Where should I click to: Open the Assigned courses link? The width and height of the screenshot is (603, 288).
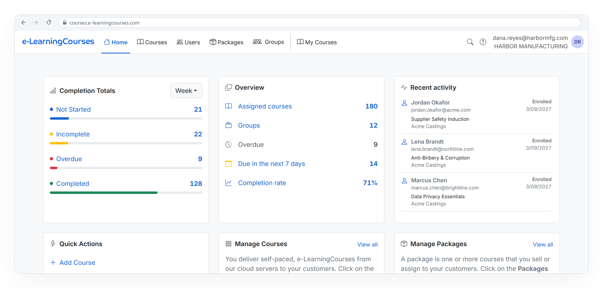tap(265, 106)
